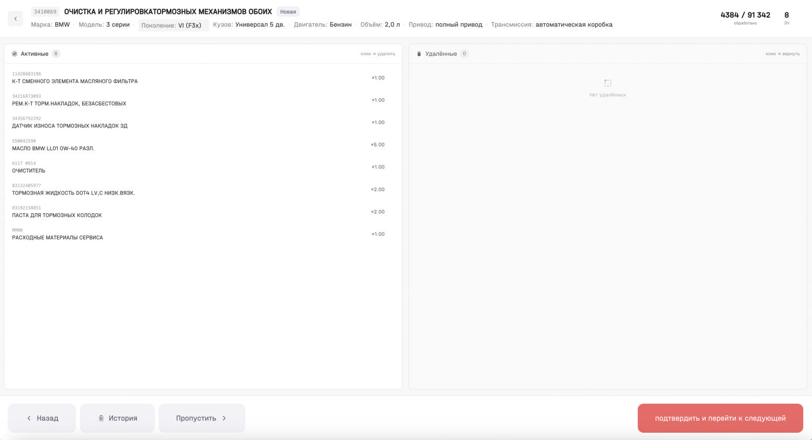Remove ДАТЧИК ИЗНОСА ТОРМОЗНЫХ НАКЛАДОК ЗД item

coord(203,122)
